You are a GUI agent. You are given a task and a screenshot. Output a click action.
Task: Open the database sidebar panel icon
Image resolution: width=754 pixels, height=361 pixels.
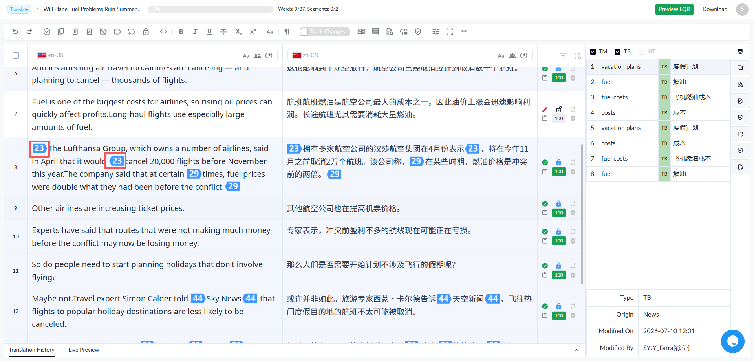pyautogui.click(x=740, y=51)
